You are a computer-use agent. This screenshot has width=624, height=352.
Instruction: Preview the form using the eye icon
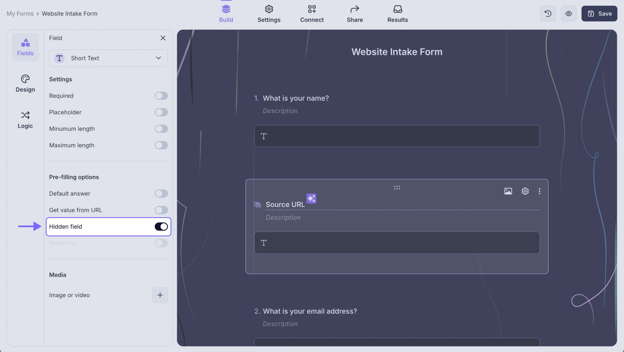pyautogui.click(x=568, y=13)
